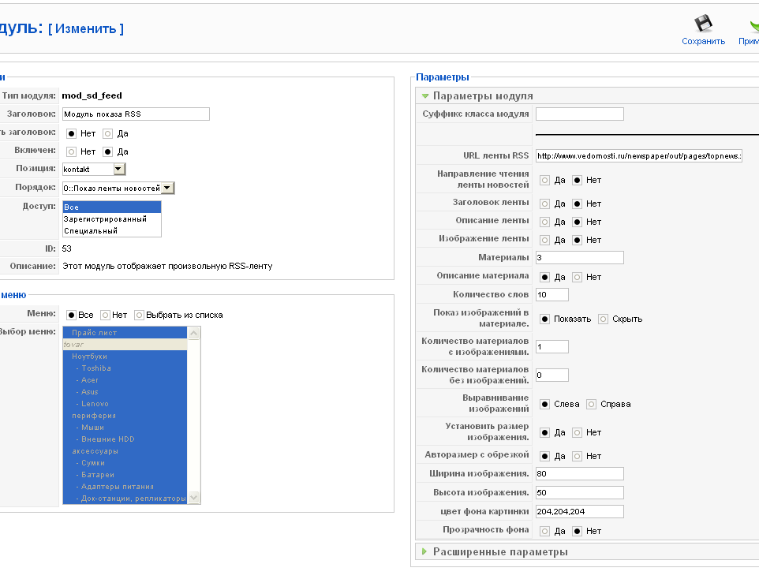Set Прозрачность фона to Да
The height and width of the screenshot is (579, 759).
point(544,531)
